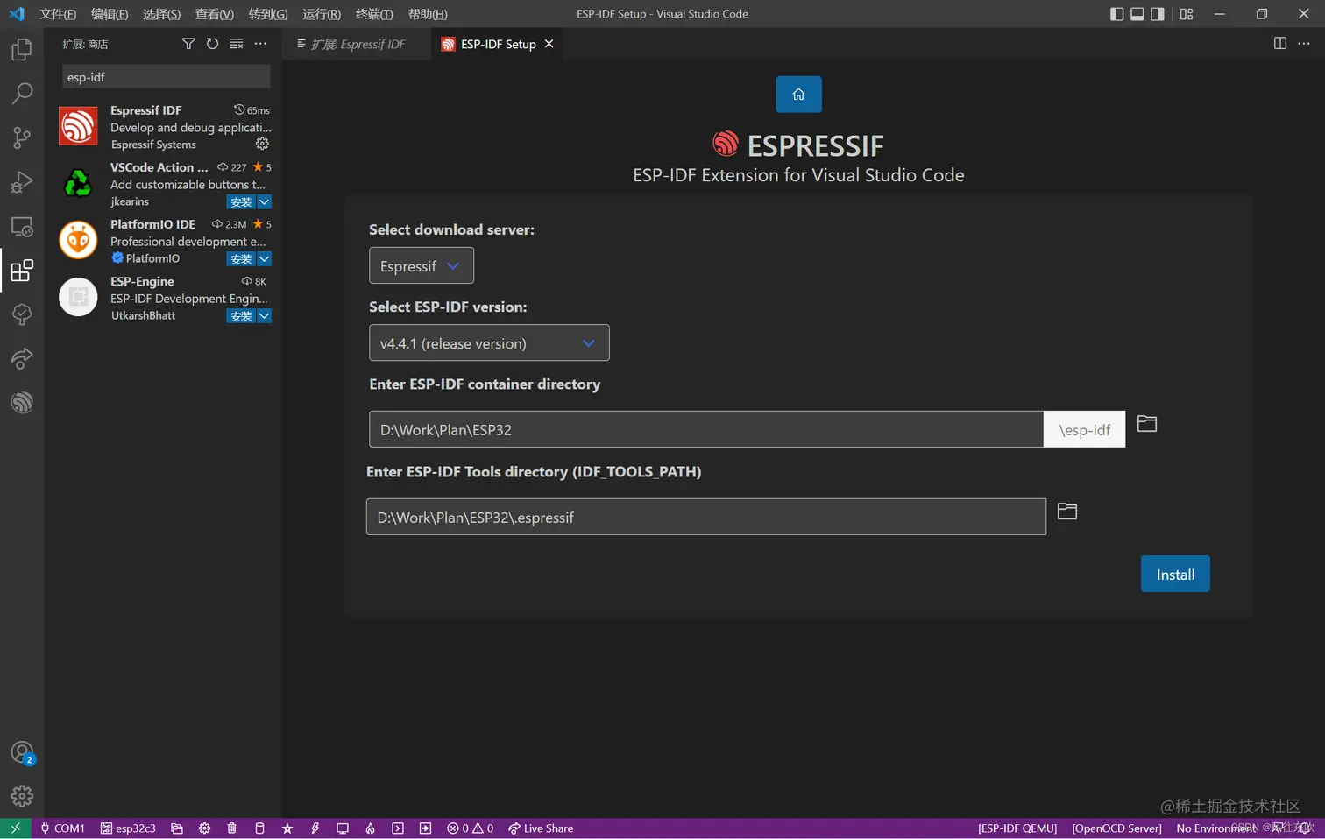Start Live Share from status bar
1325x839 pixels.
pyautogui.click(x=541, y=828)
